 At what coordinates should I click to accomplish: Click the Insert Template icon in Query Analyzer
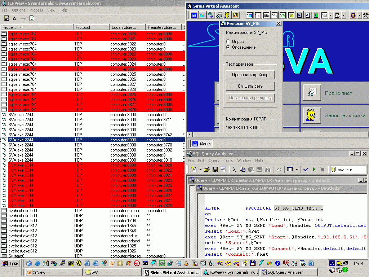coord(223,170)
